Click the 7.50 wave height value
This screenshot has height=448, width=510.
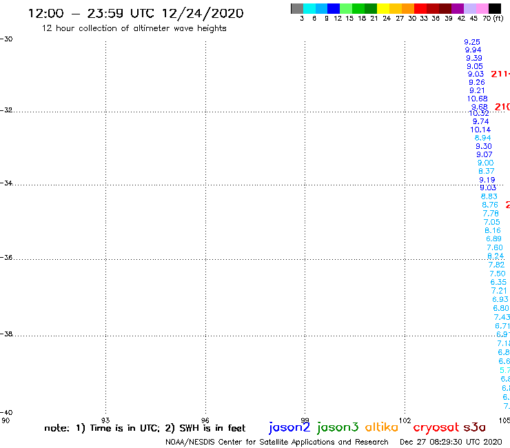point(498,274)
